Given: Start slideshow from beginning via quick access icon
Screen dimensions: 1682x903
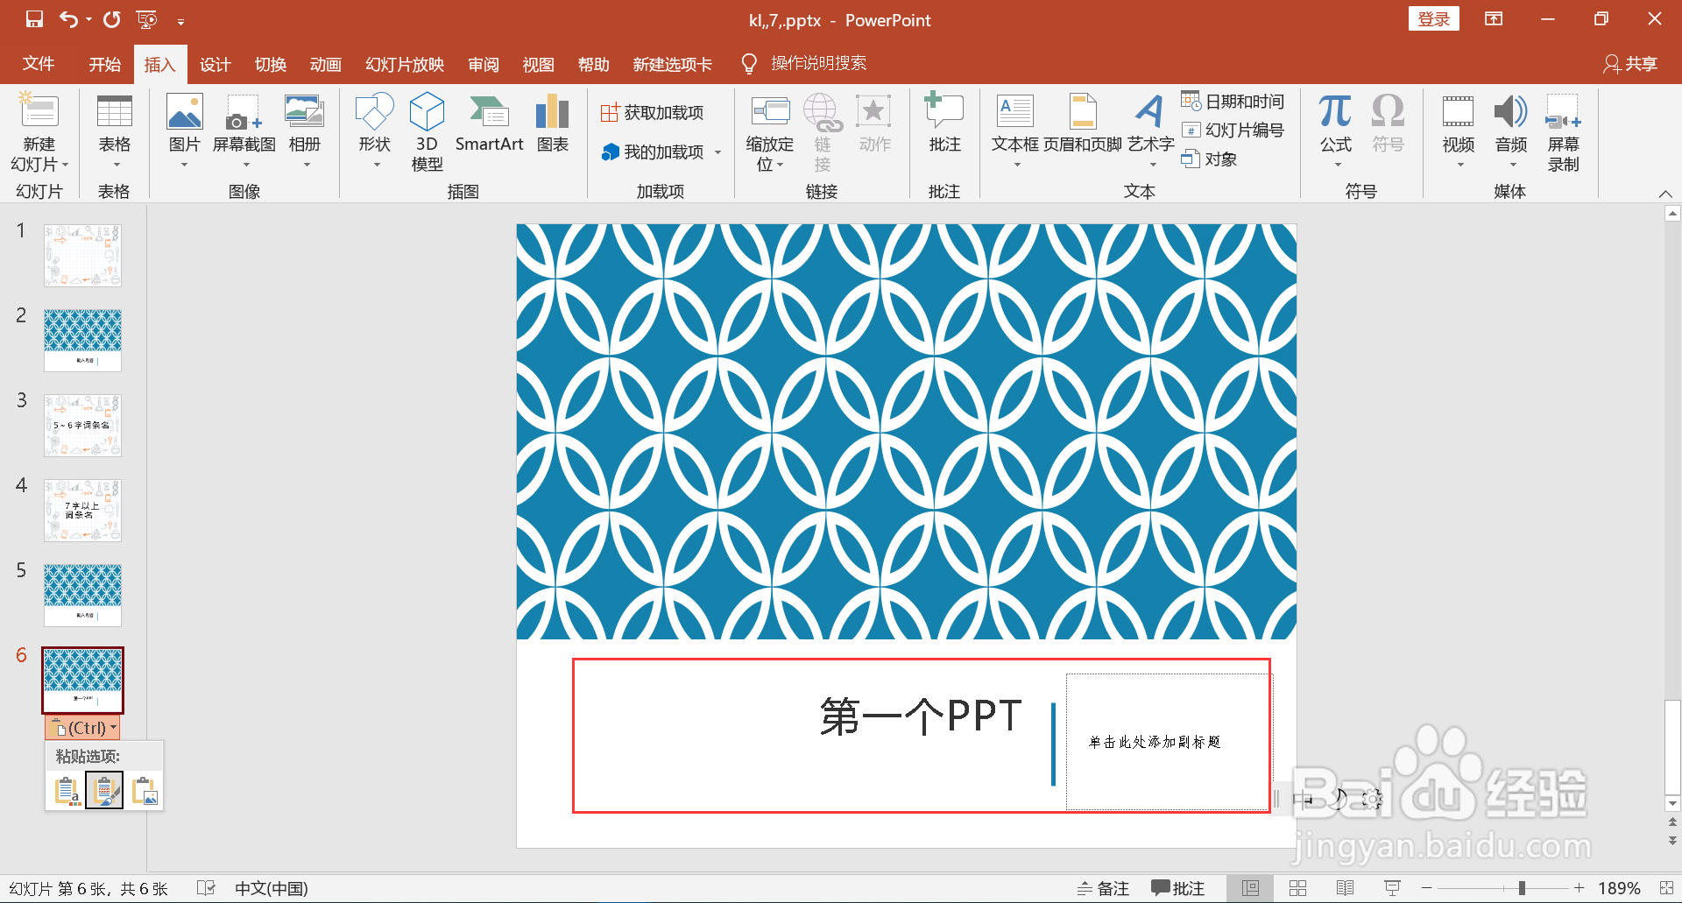Looking at the screenshot, I should point(146,19).
